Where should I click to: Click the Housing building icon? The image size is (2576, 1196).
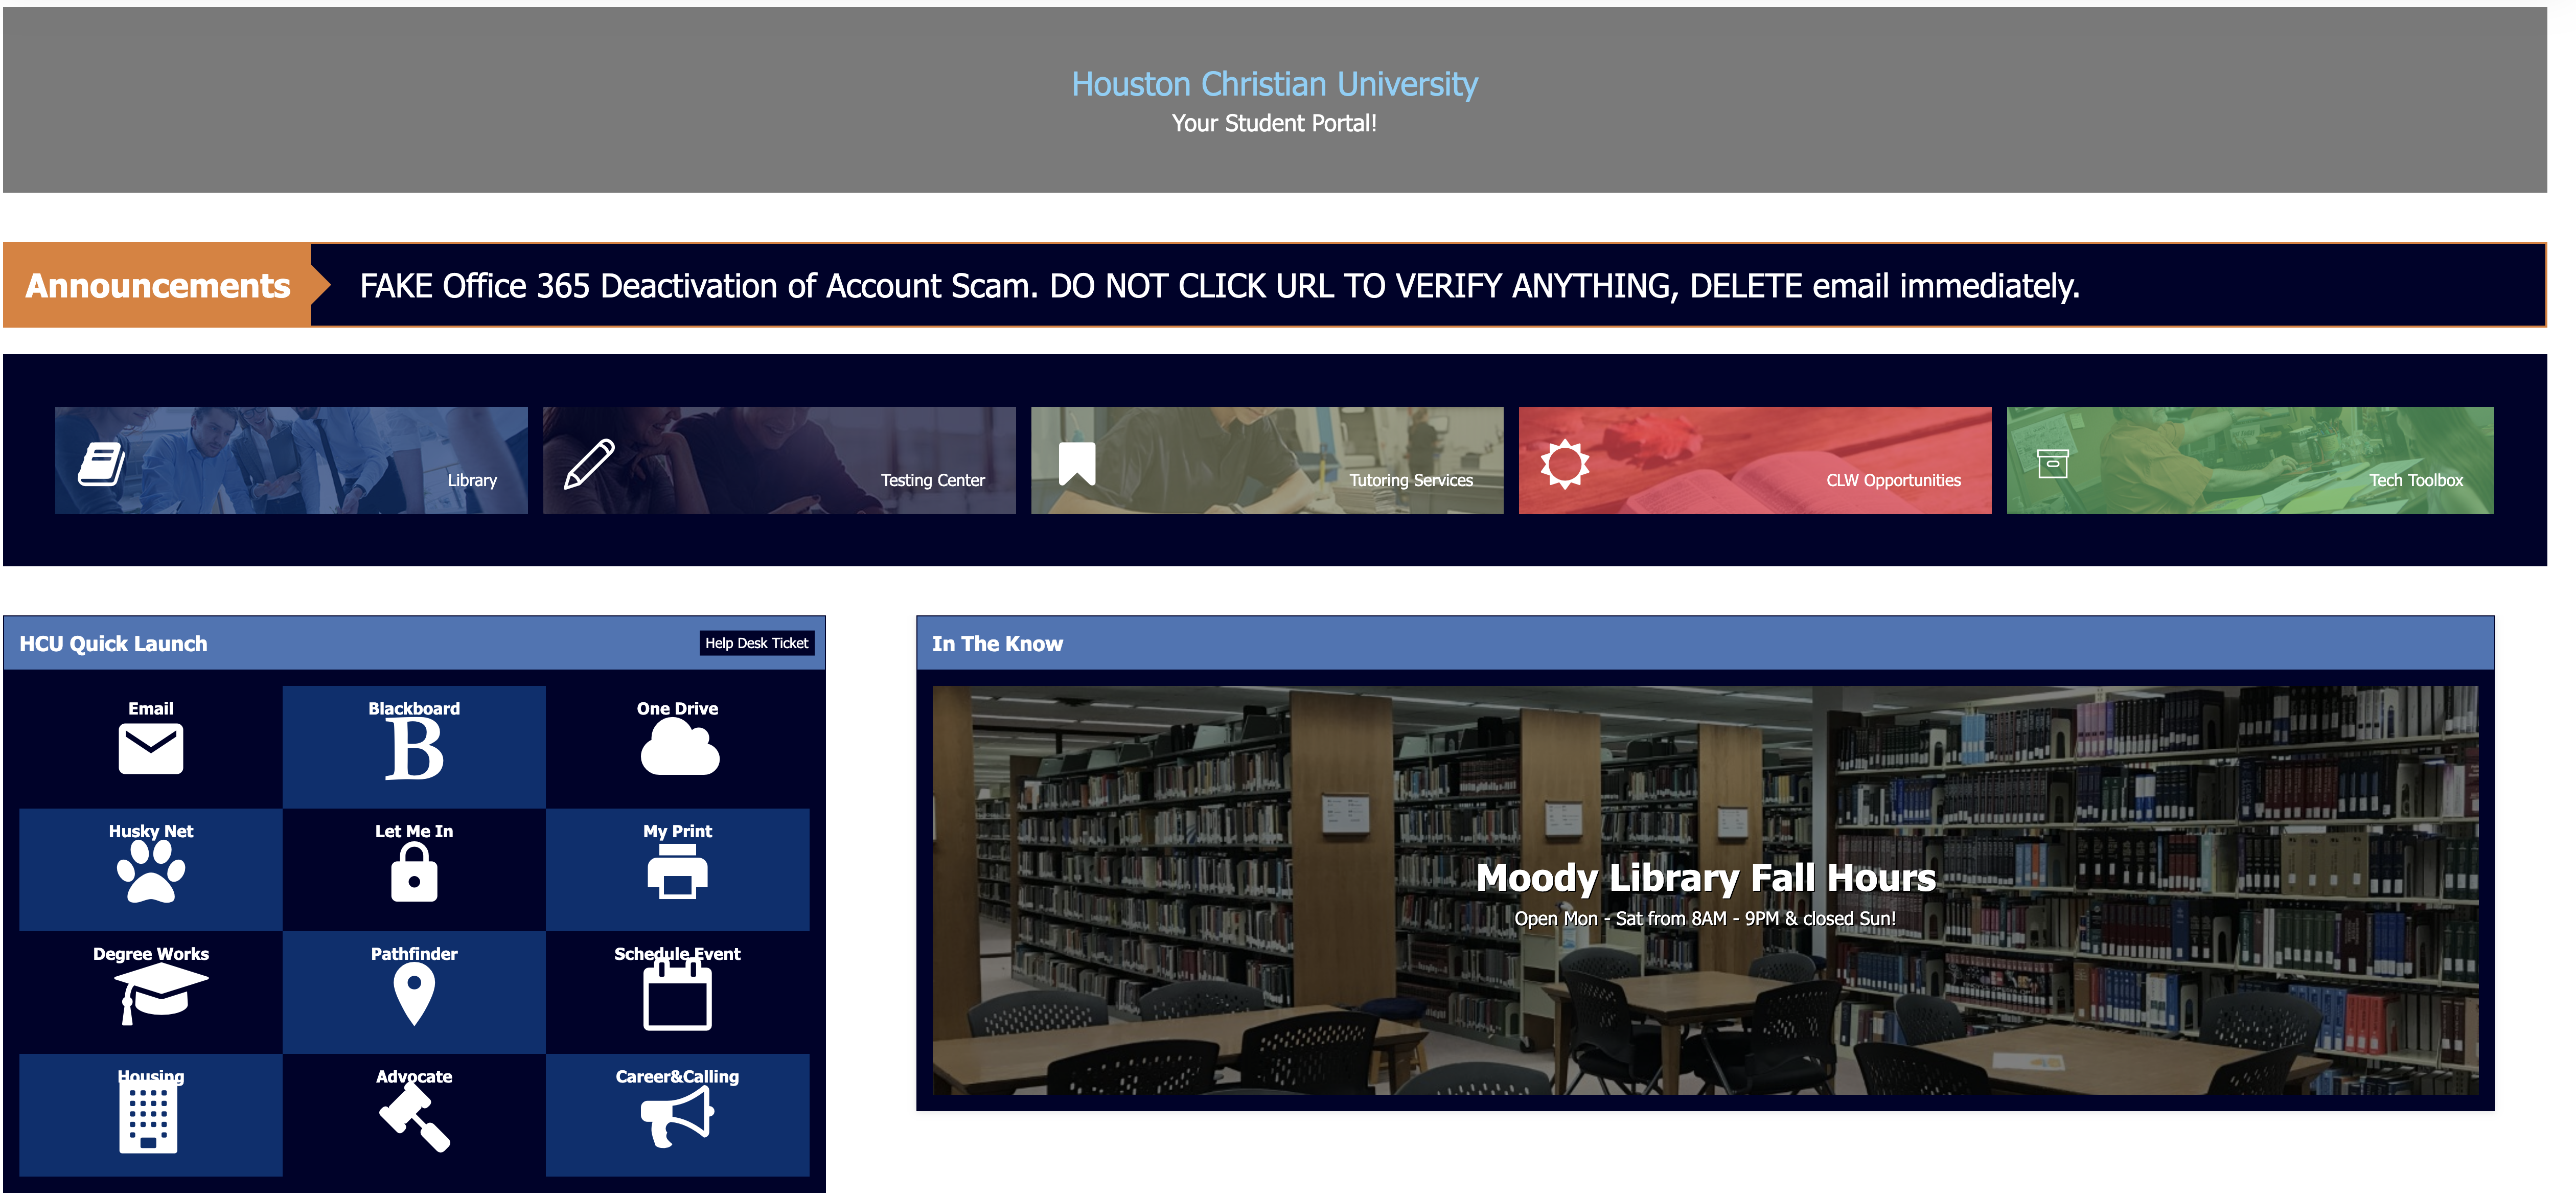click(x=148, y=1118)
